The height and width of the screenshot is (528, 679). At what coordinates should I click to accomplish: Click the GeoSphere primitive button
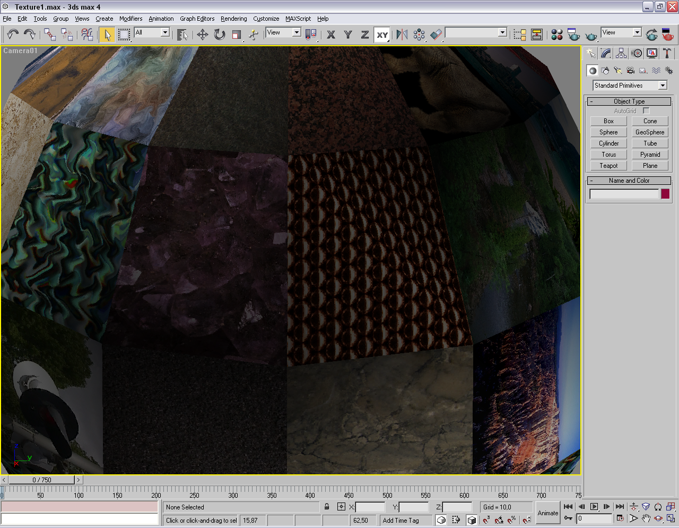[x=650, y=132]
